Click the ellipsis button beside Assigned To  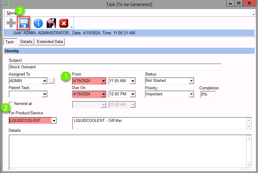coord(51,81)
